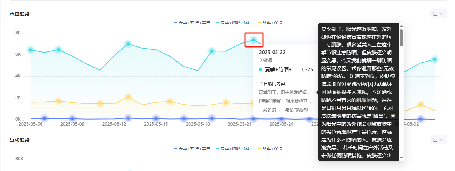Toggle 春季+护肤+美白 legend in 声量趋势 chart
455x171 pixels.
[192, 22]
